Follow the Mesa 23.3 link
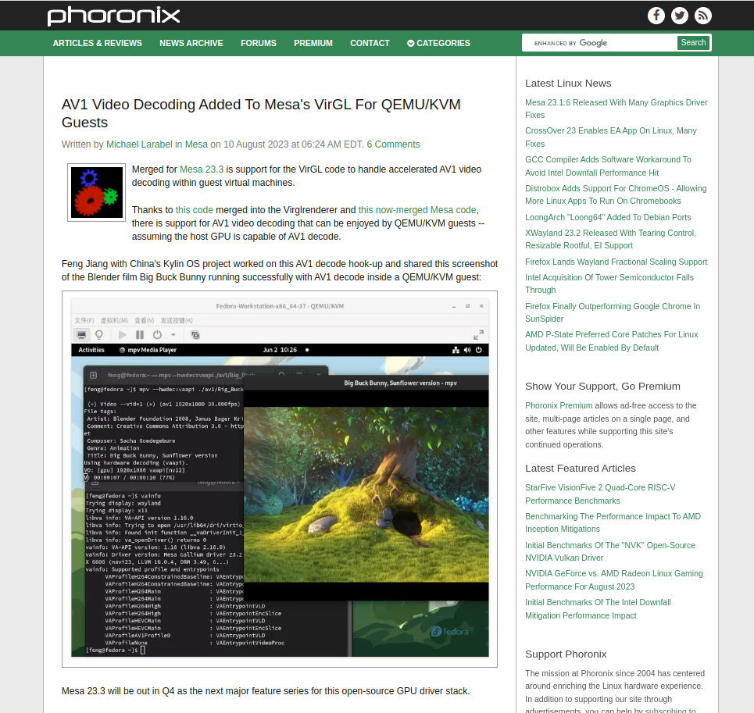754x713 pixels. pyautogui.click(x=202, y=169)
